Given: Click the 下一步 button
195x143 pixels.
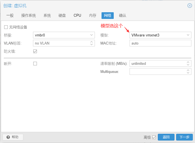Looking at the screenshot, I should [184, 137].
